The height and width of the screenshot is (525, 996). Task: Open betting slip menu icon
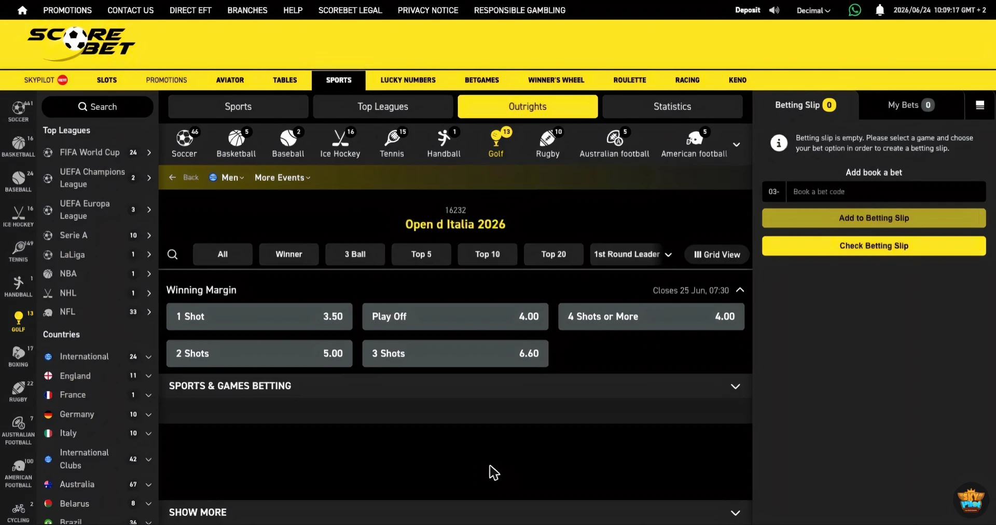[x=980, y=105]
